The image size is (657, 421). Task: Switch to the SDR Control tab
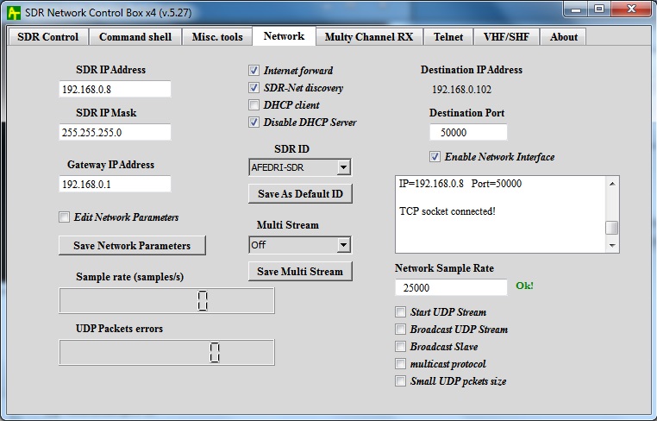[x=47, y=37]
